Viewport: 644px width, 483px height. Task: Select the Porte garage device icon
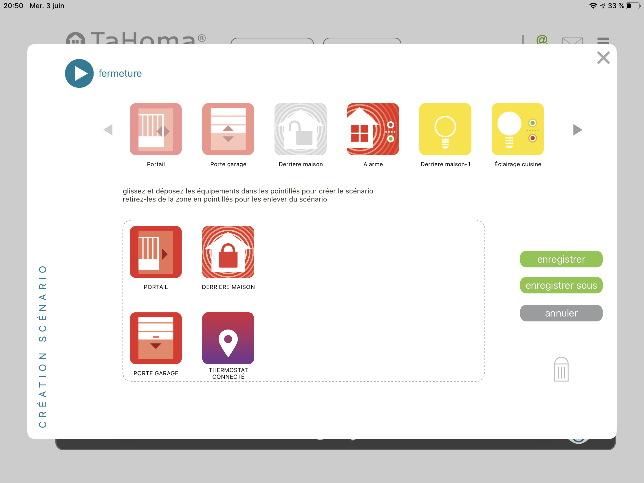(x=228, y=129)
